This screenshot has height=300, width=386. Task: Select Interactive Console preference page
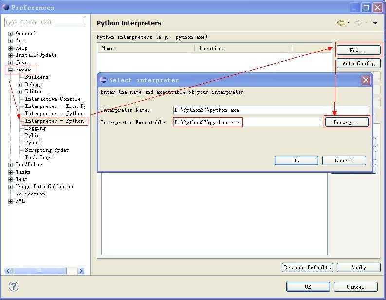click(x=53, y=99)
